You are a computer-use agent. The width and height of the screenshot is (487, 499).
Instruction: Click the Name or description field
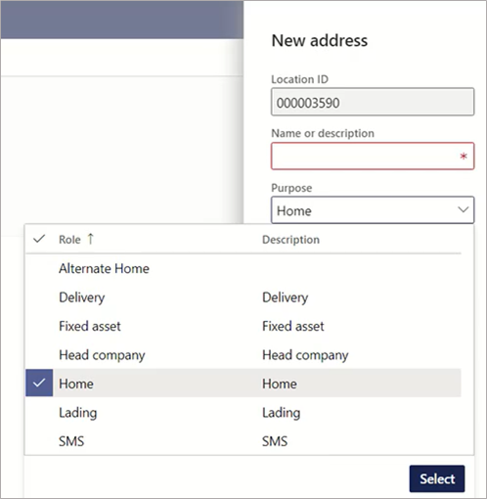(373, 156)
